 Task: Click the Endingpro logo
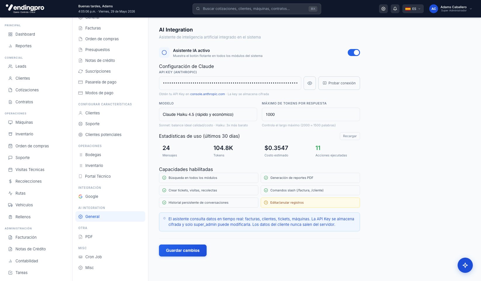tap(25, 8)
